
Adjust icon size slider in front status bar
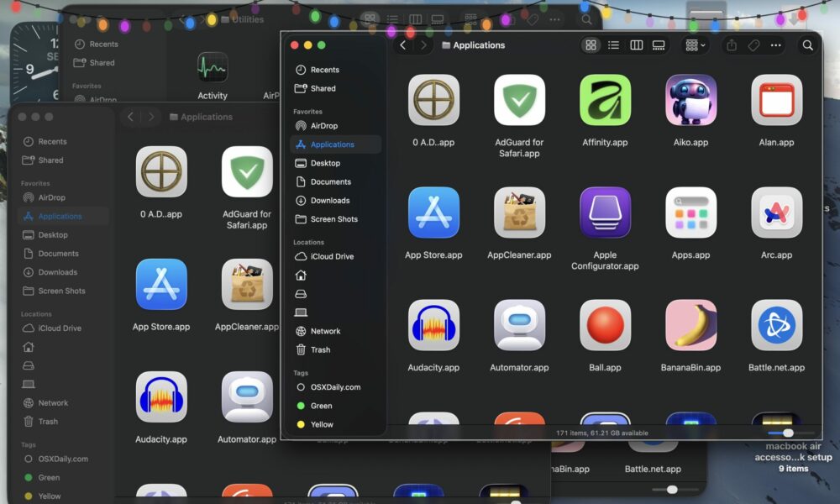pyautogui.click(x=787, y=433)
